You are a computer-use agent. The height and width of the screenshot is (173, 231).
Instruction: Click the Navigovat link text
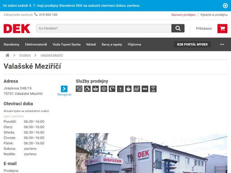coord(64,95)
